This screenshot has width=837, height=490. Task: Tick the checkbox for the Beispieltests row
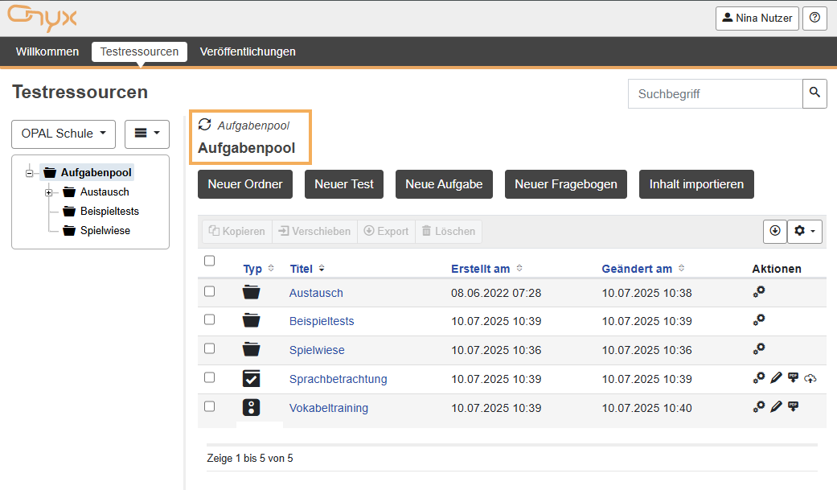pos(210,320)
